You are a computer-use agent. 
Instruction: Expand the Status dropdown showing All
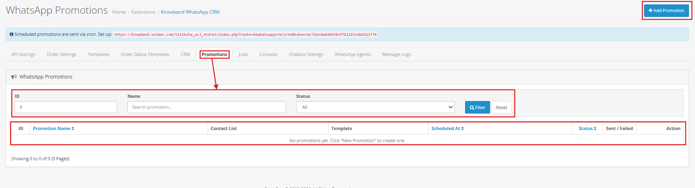pos(375,107)
